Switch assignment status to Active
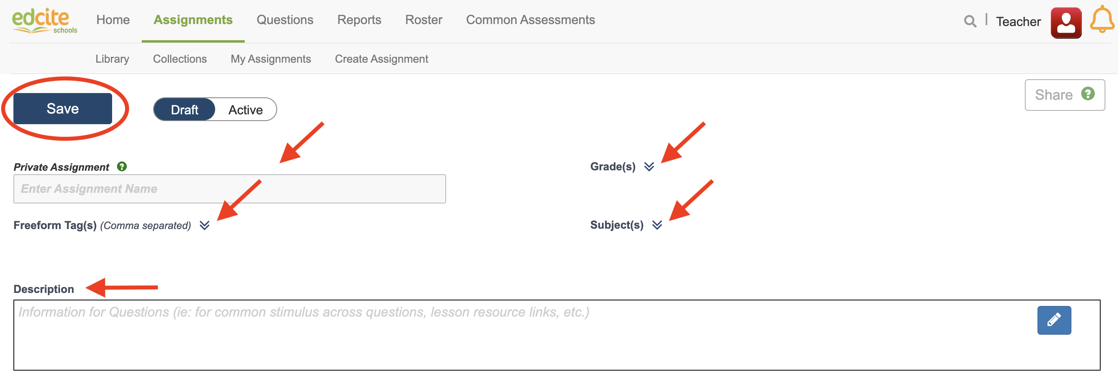1118x384 pixels. [246, 110]
